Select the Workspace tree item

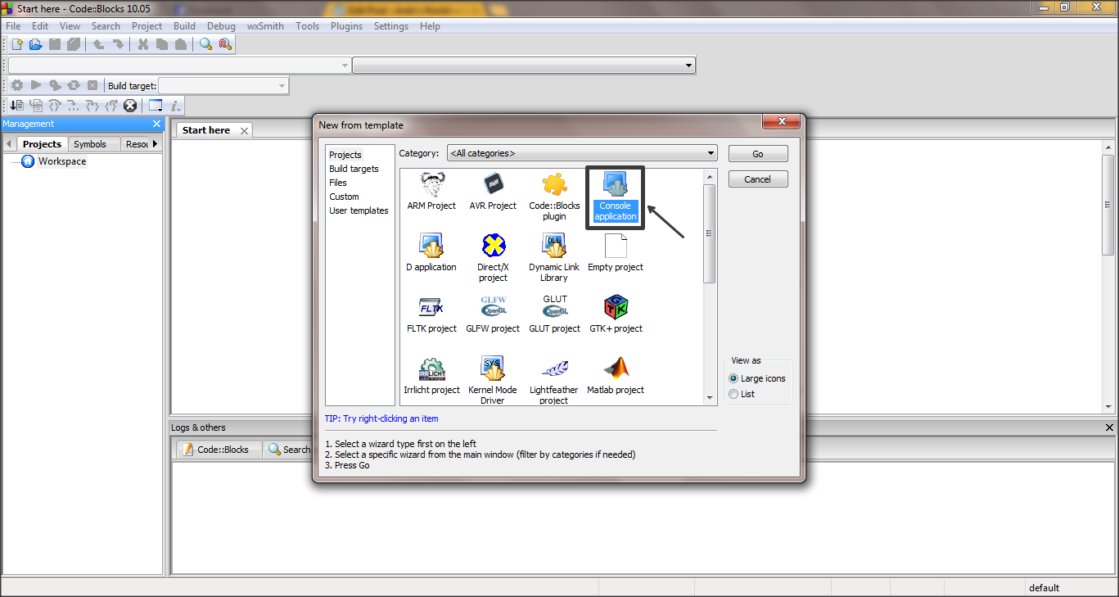point(62,161)
